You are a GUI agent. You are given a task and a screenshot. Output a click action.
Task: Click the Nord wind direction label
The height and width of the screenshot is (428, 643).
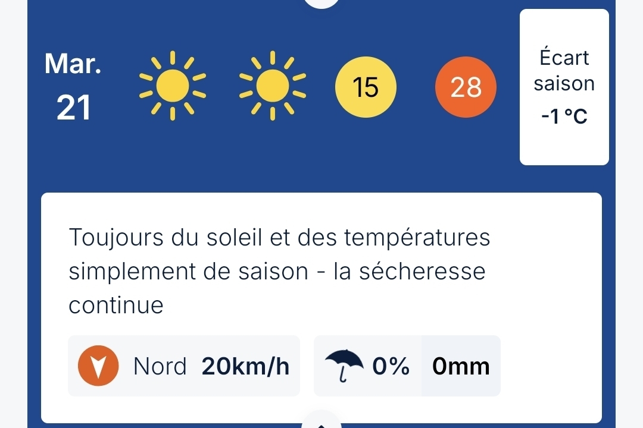point(160,366)
